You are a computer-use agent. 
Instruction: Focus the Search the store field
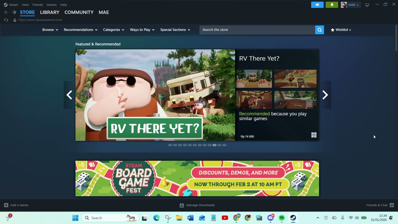[257, 30]
